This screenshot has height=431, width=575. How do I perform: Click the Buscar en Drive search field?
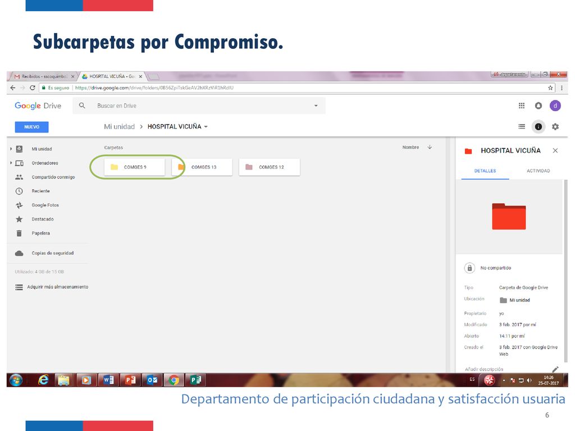[x=199, y=106]
